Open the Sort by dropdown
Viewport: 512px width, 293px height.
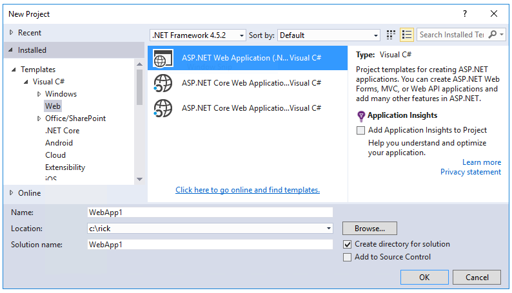(329, 35)
